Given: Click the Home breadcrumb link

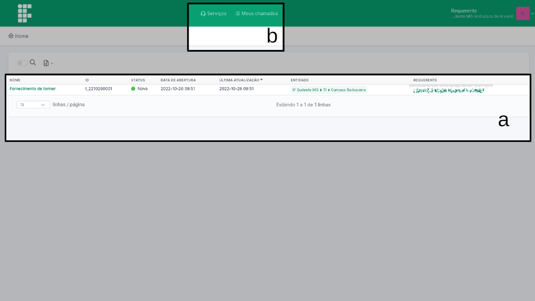Looking at the screenshot, I should tap(21, 36).
